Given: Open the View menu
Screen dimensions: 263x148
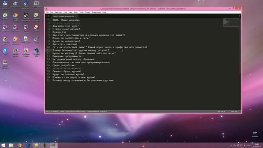Looking at the screenshot, I should (70, 12).
